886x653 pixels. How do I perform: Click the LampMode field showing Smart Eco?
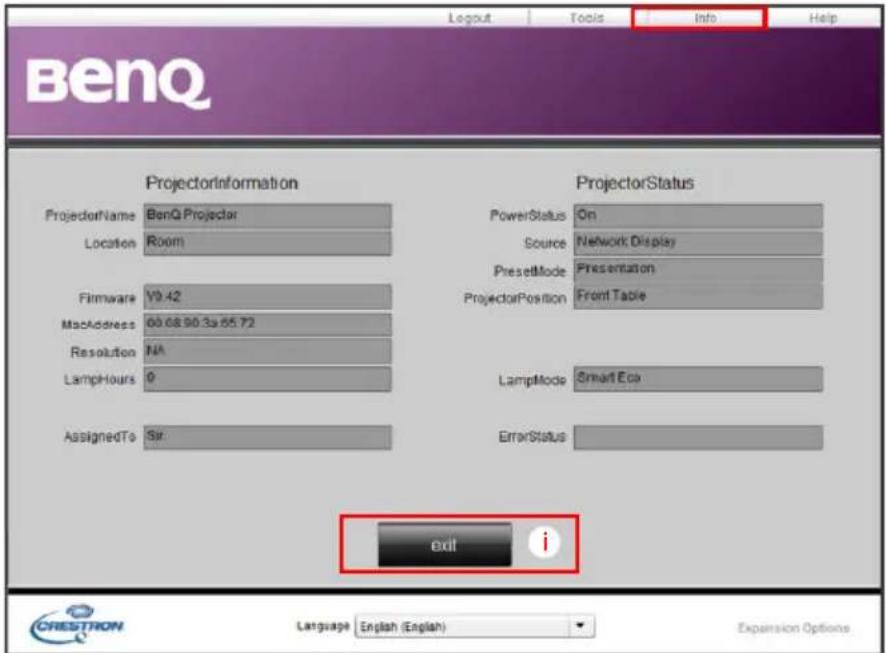(698, 379)
